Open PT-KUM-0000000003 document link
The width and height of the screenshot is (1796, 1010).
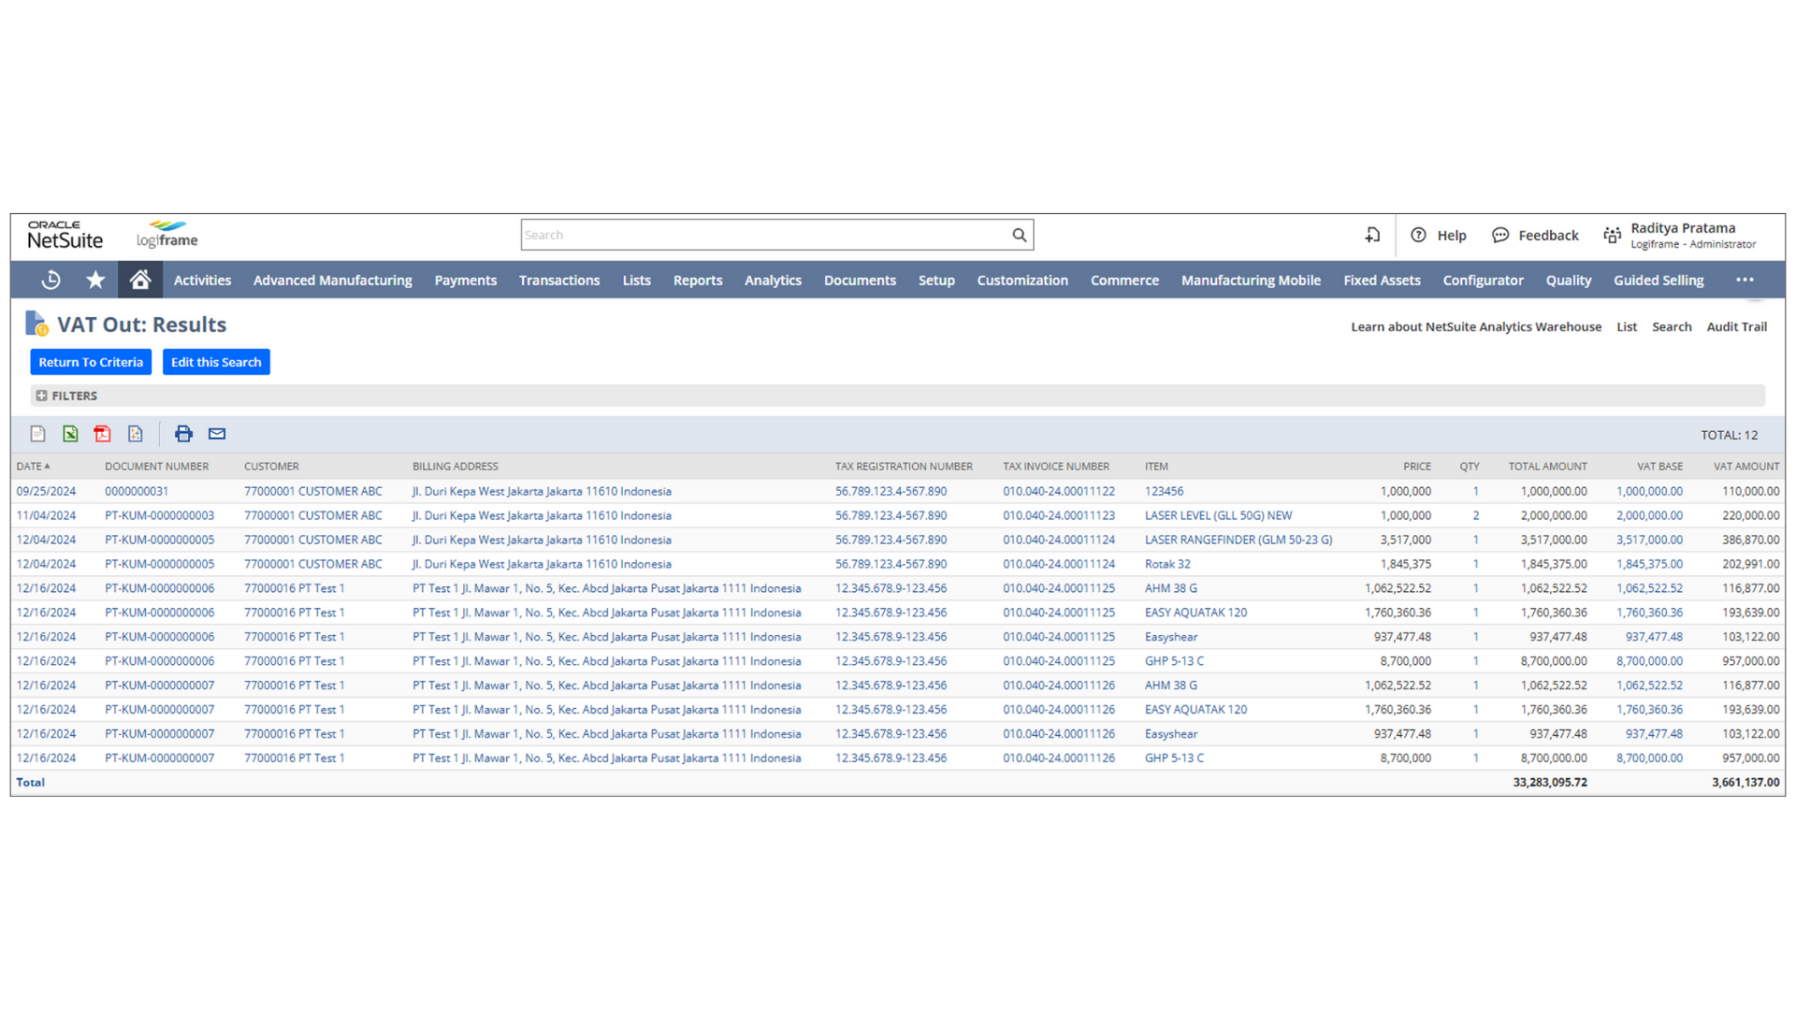[159, 515]
